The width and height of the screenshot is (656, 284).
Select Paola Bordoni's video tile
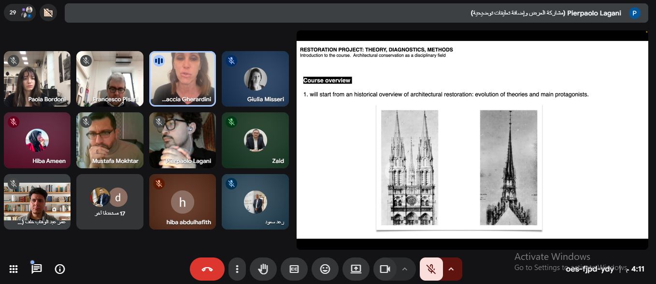click(37, 79)
